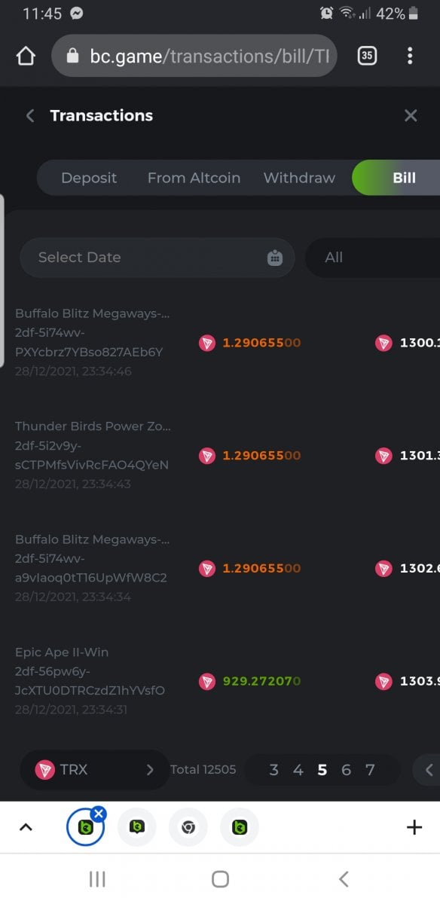Viewport: 440px width, 904px height.
Task: Open the tab switcher showing 35
Action: click(367, 55)
